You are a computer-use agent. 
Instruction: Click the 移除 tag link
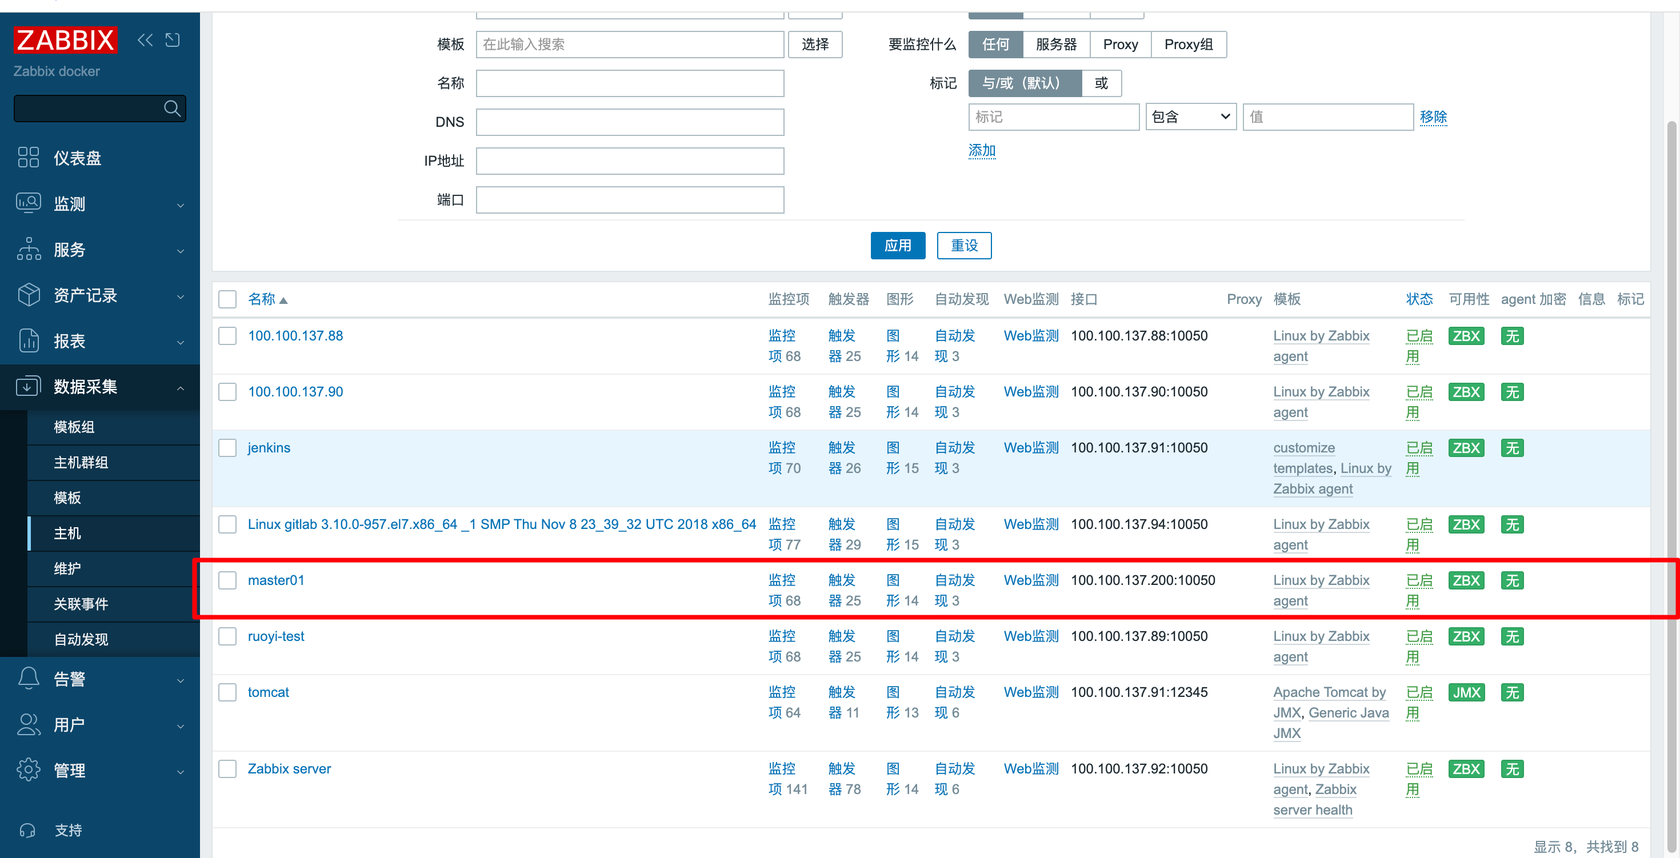pos(1433,117)
